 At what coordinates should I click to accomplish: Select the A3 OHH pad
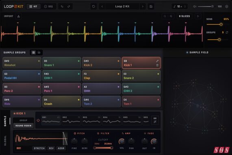click(102, 89)
